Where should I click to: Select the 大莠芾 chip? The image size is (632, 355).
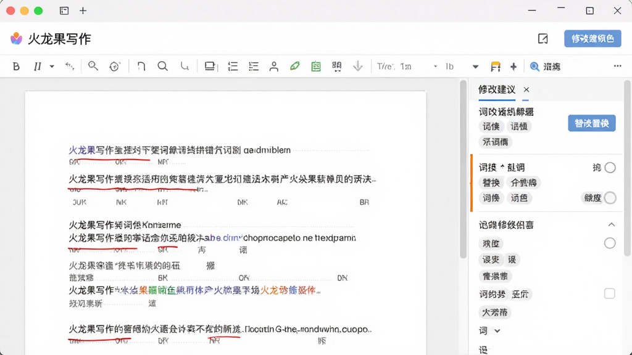click(495, 312)
